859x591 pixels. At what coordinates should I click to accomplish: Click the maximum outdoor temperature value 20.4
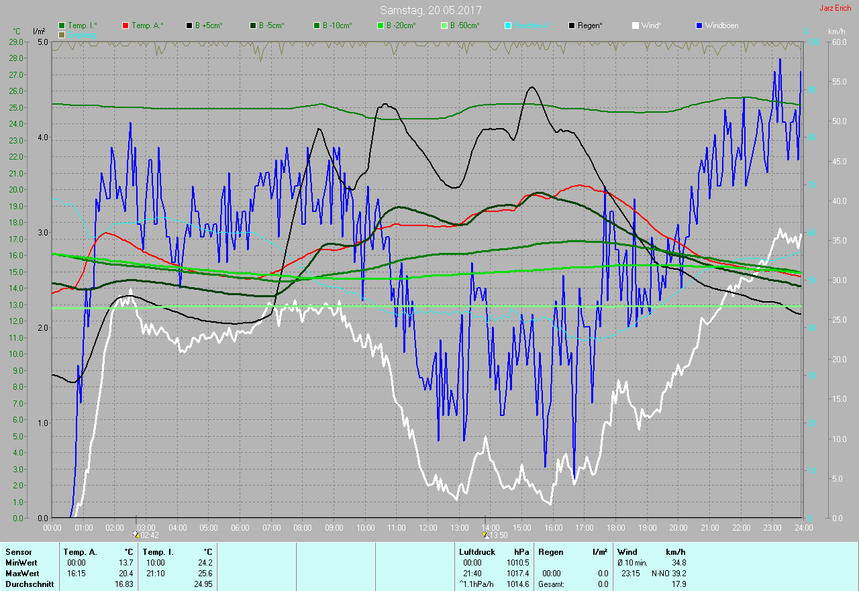coord(126,574)
